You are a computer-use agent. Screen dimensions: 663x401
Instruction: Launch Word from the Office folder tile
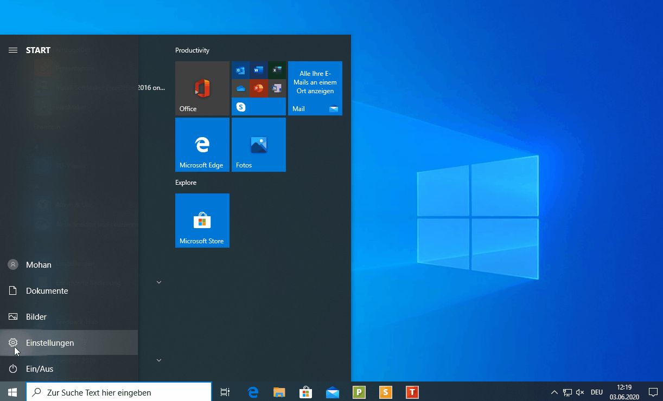[x=259, y=70]
